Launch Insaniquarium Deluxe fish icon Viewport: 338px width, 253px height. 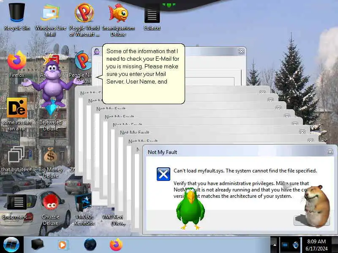pyautogui.click(x=118, y=20)
